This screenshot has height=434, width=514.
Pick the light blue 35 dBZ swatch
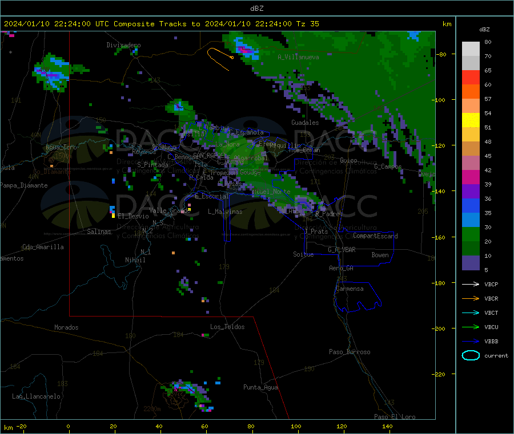click(471, 220)
